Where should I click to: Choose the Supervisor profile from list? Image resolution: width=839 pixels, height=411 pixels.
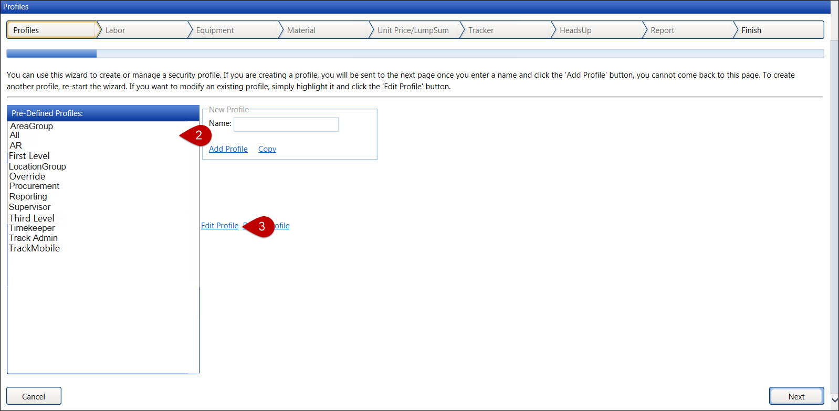click(x=30, y=207)
